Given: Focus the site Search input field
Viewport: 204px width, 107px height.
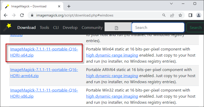Looking at the screenshot, I should [x=158, y=27].
